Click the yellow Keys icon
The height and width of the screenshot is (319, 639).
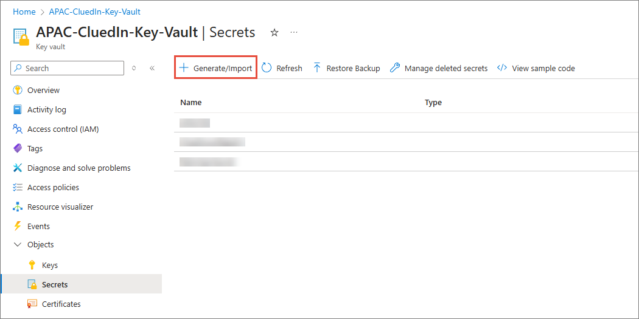click(32, 266)
